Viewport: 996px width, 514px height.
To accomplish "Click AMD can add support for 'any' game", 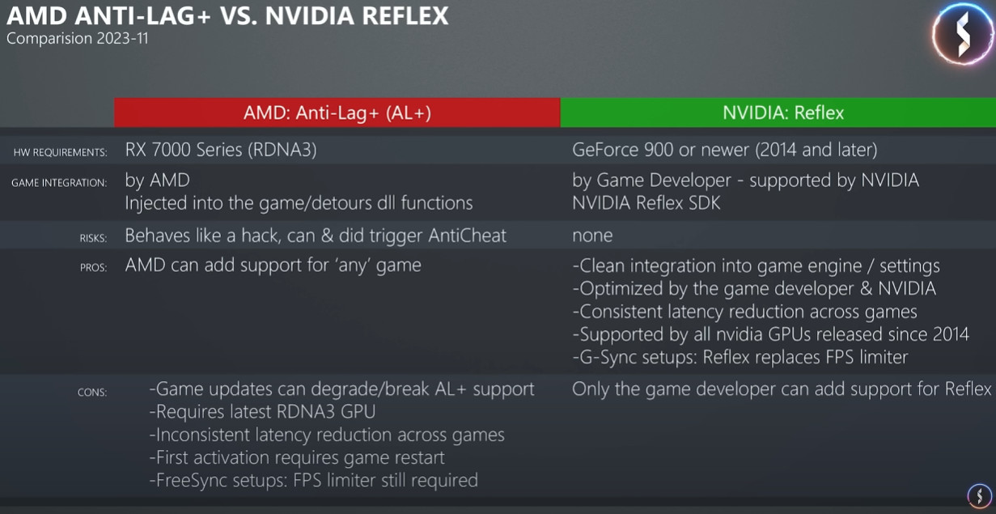I will coord(273,265).
